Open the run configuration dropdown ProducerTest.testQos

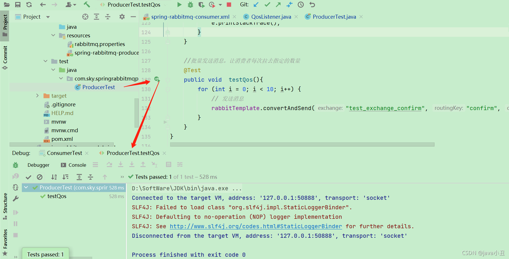click(134, 5)
